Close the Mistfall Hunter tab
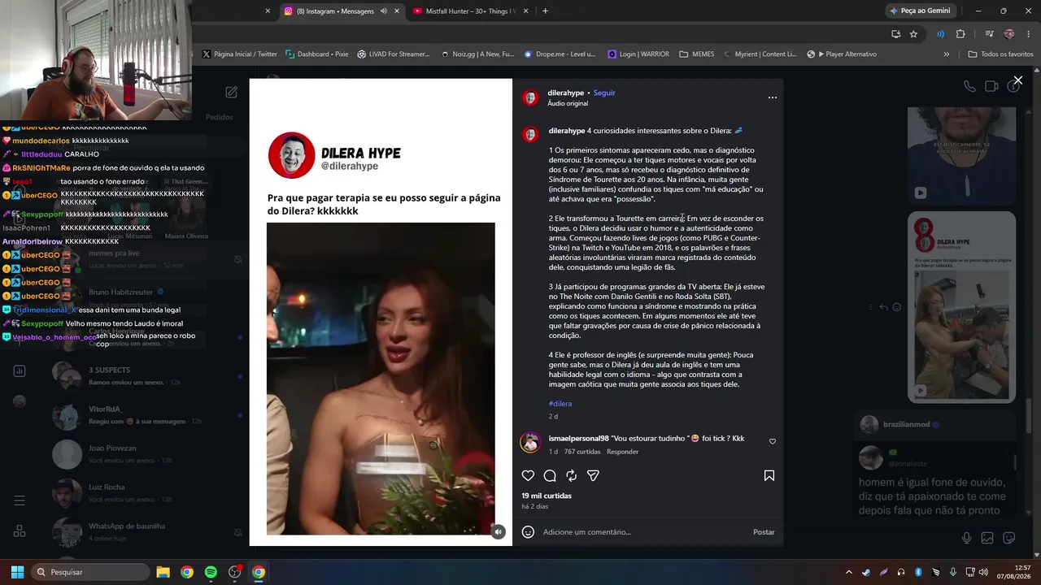 coord(525,11)
